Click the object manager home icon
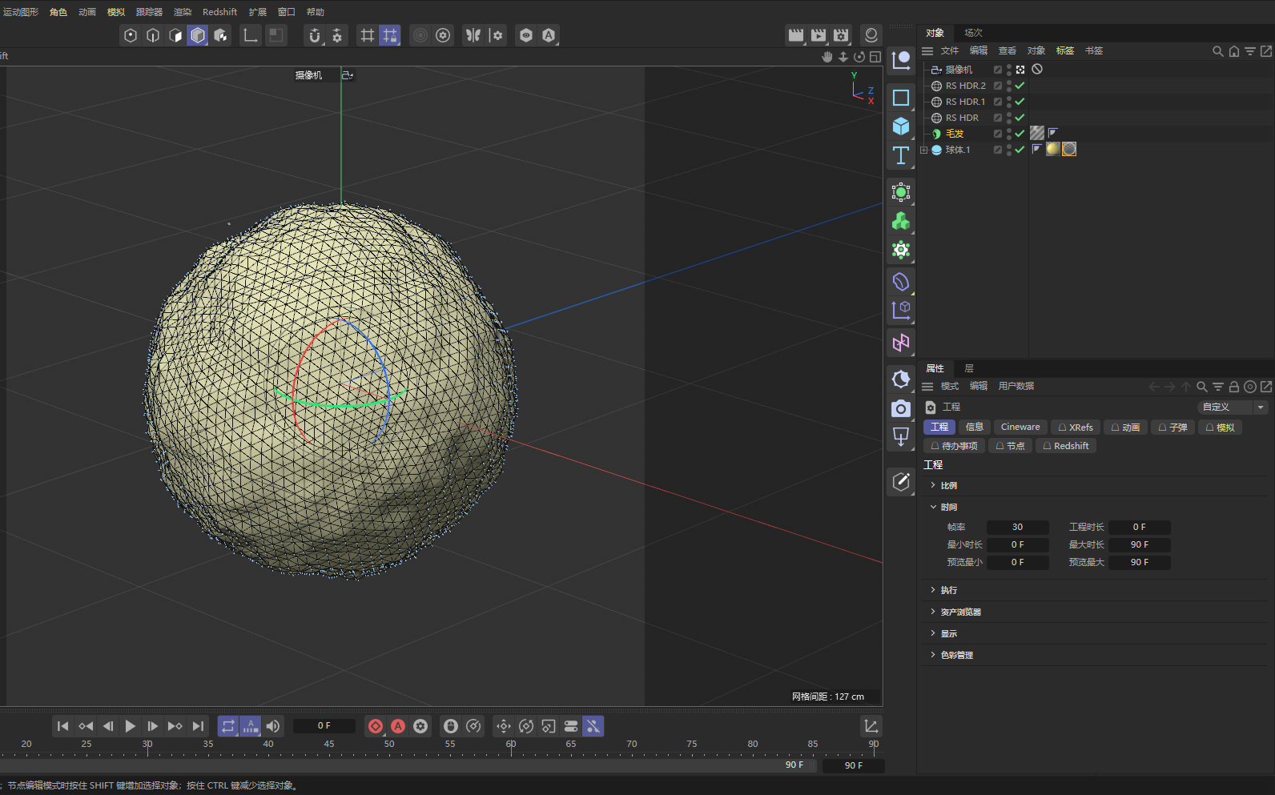The image size is (1275, 795). click(x=1234, y=51)
